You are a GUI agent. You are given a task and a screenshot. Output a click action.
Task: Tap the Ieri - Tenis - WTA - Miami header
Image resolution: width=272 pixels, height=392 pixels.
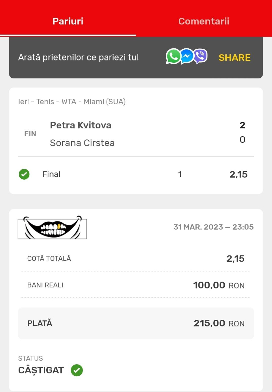click(72, 102)
